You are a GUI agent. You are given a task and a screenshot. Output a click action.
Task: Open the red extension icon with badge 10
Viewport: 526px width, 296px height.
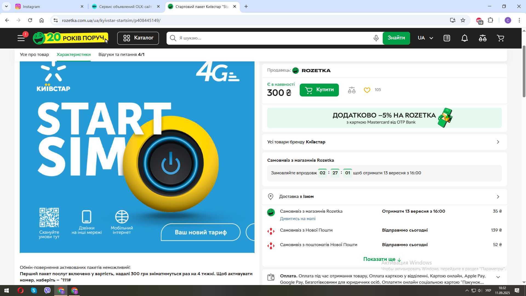[479, 21]
